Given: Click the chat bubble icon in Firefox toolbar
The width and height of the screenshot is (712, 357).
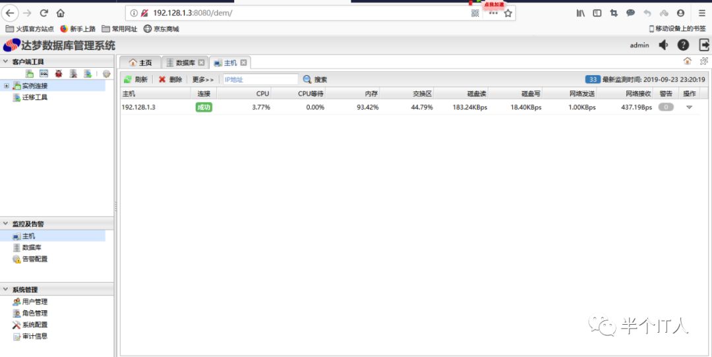Looking at the screenshot, I should (x=630, y=13).
